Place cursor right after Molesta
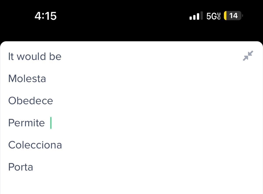This screenshot has width=263, height=194. click(x=46, y=79)
